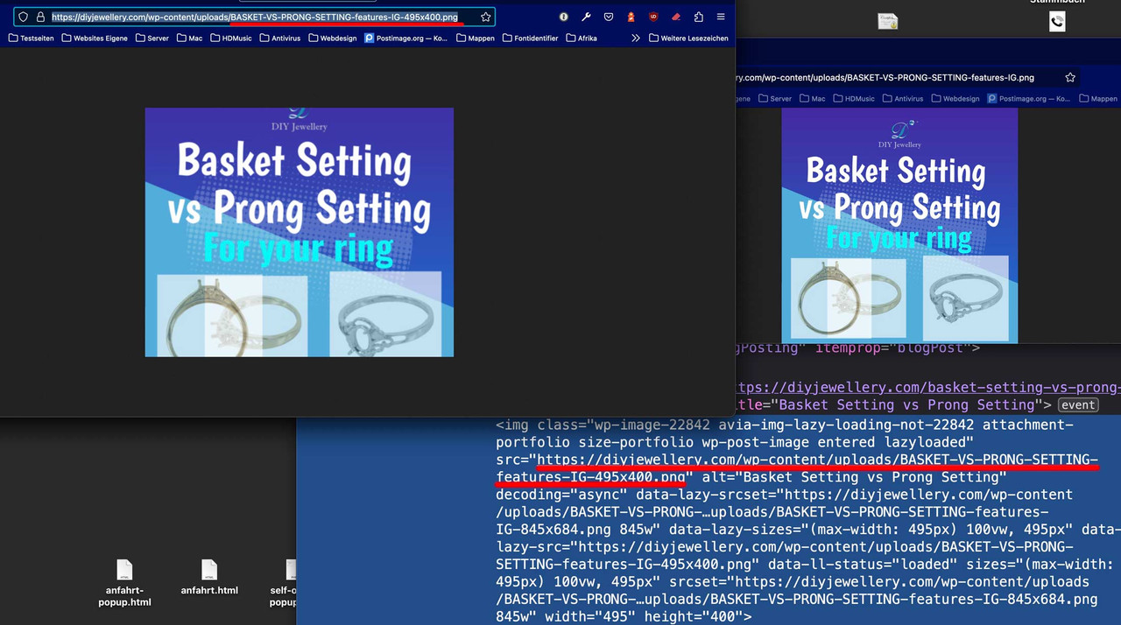Viewport: 1121px width, 625px height.
Task: Open the Mappen bookmark folder in front window
Action: (476, 39)
